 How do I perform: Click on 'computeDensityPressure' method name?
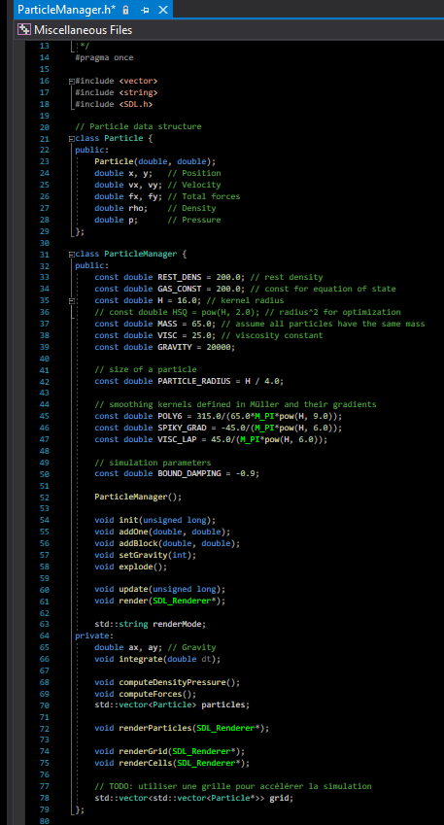coord(173,682)
